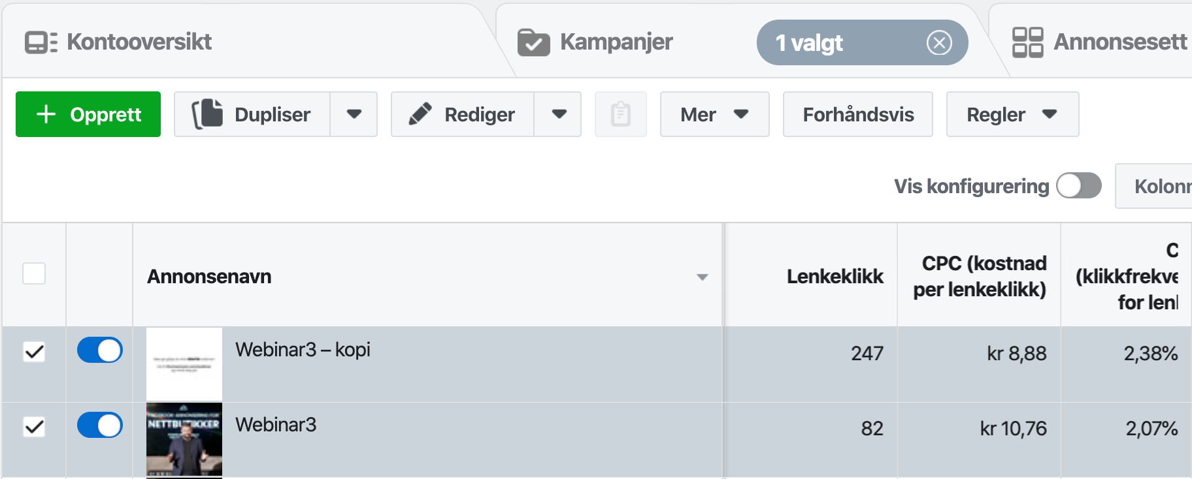Check the select-all header checkbox
Viewport: 1192px width, 479px height.
pyautogui.click(x=34, y=273)
